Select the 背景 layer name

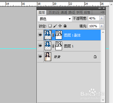pyautogui.click(x=57, y=57)
